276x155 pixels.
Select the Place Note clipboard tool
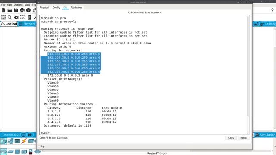tap(29, 17)
